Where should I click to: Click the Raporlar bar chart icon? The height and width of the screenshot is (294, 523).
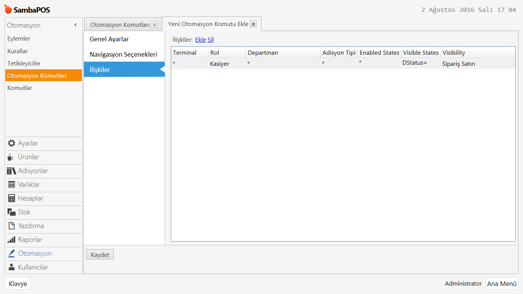pyautogui.click(x=11, y=240)
